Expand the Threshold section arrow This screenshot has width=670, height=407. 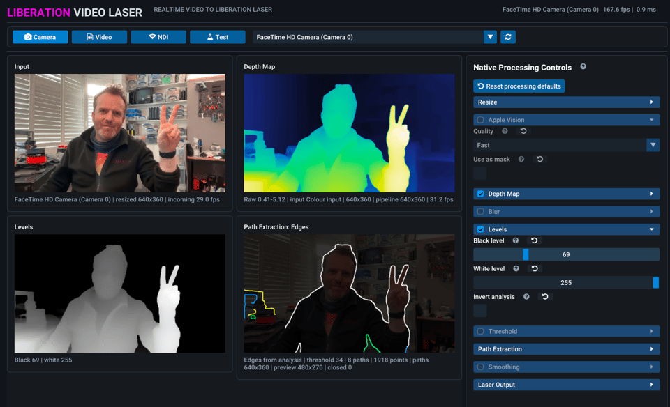(x=652, y=332)
